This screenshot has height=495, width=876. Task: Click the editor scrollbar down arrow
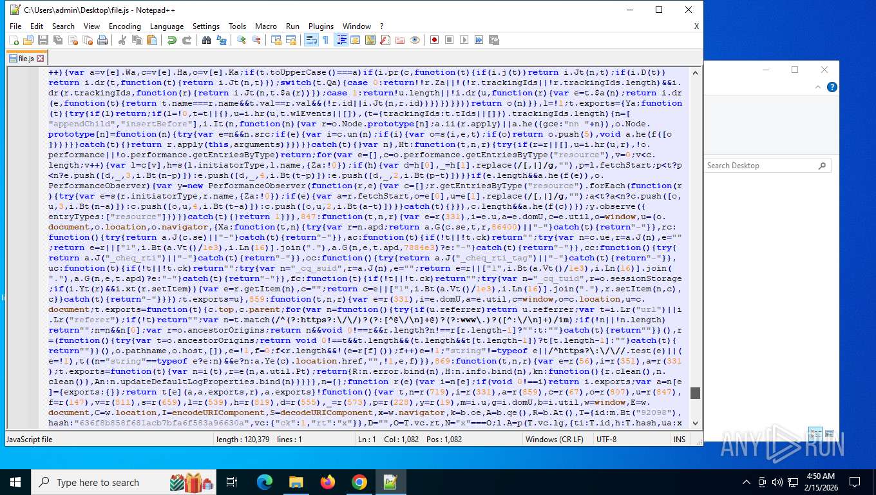[695, 423]
